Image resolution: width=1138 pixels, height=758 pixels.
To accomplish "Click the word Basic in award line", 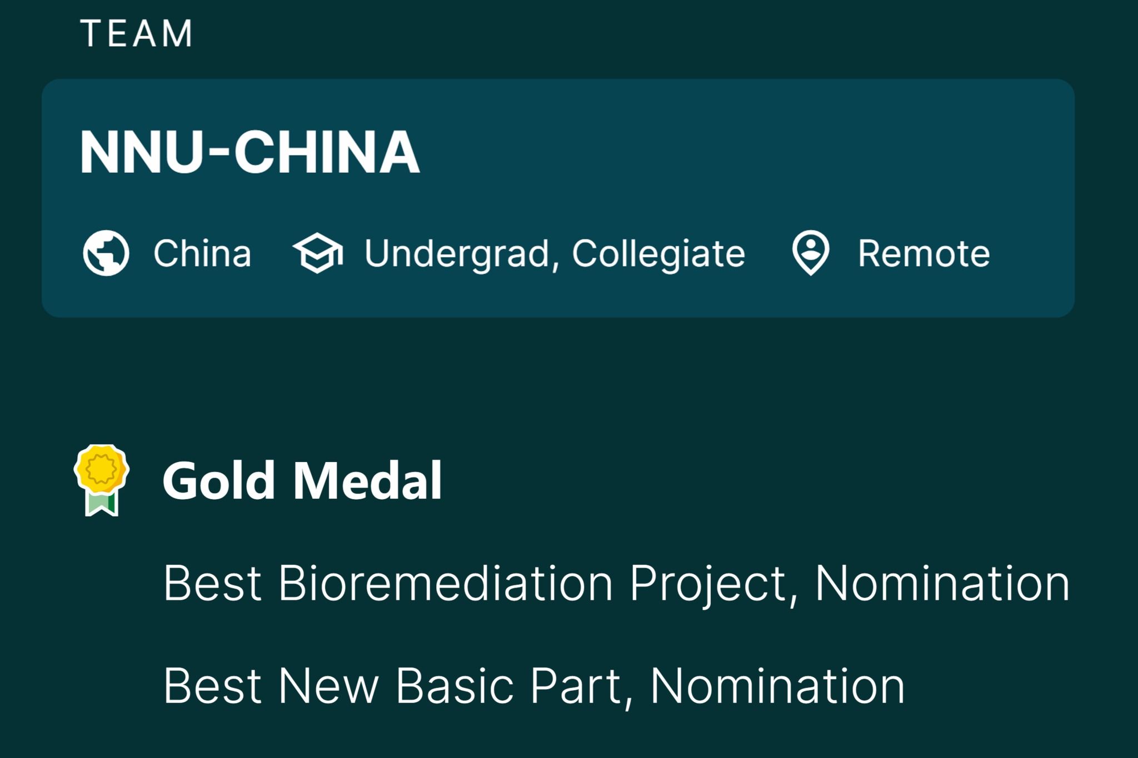I will click(455, 686).
